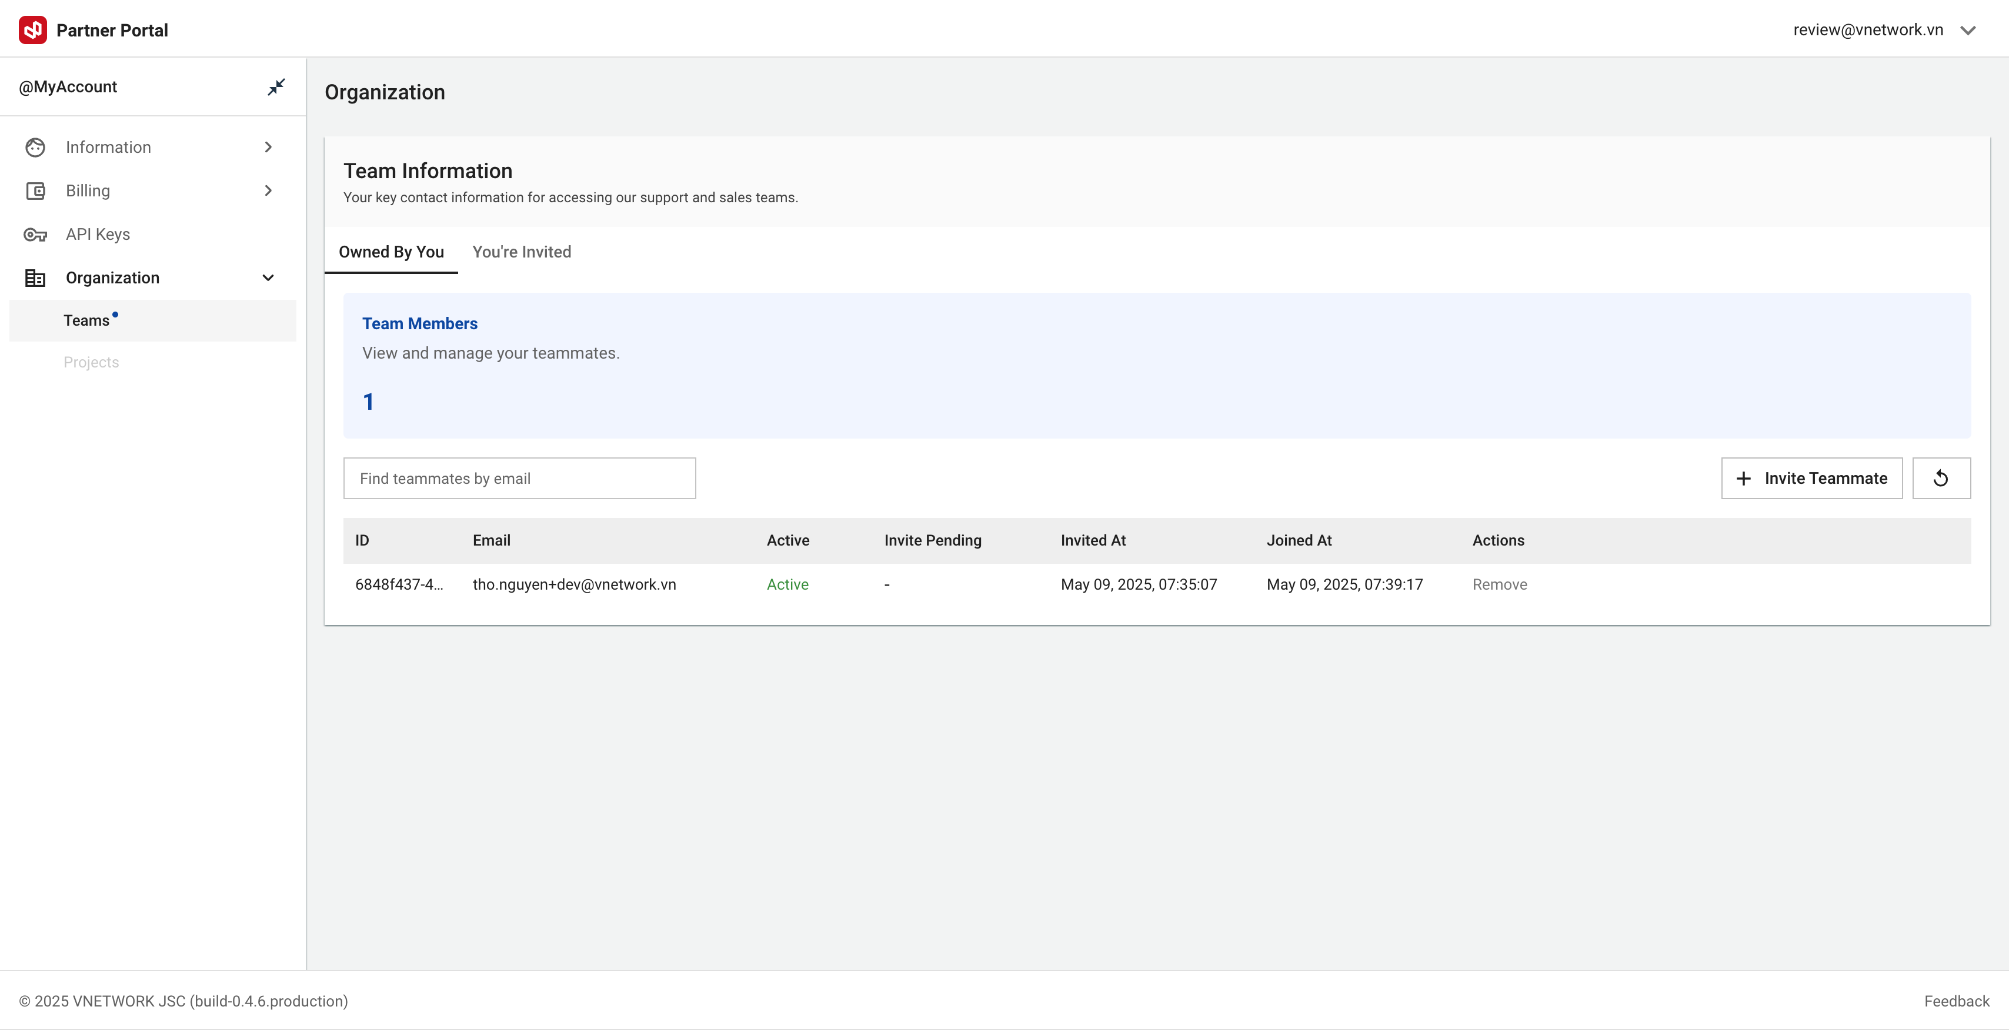
Task: Open the Teams submenu item
Action: click(153, 320)
